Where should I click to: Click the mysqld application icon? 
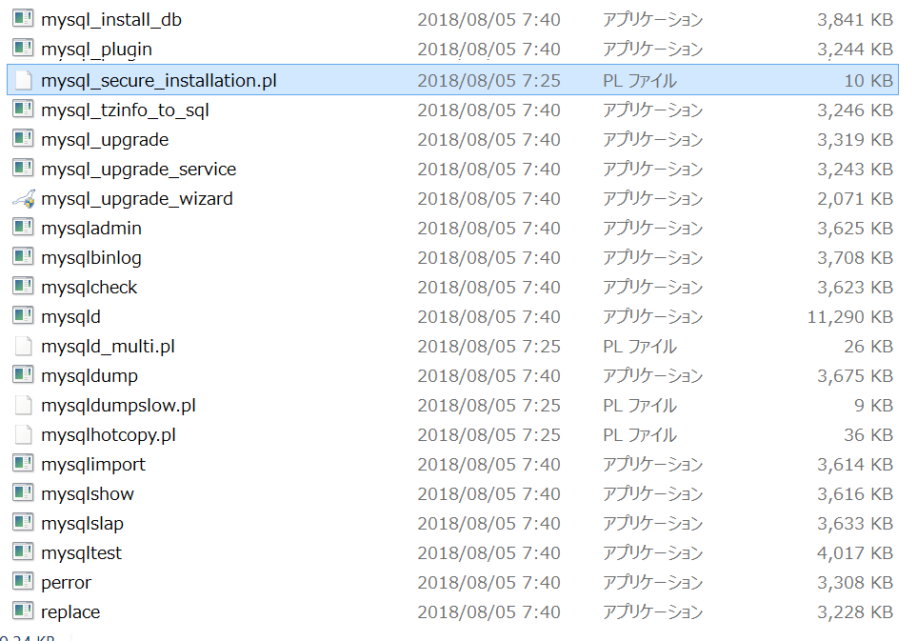click(23, 315)
